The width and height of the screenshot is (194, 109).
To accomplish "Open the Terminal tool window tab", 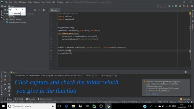I will click(x=30, y=99).
